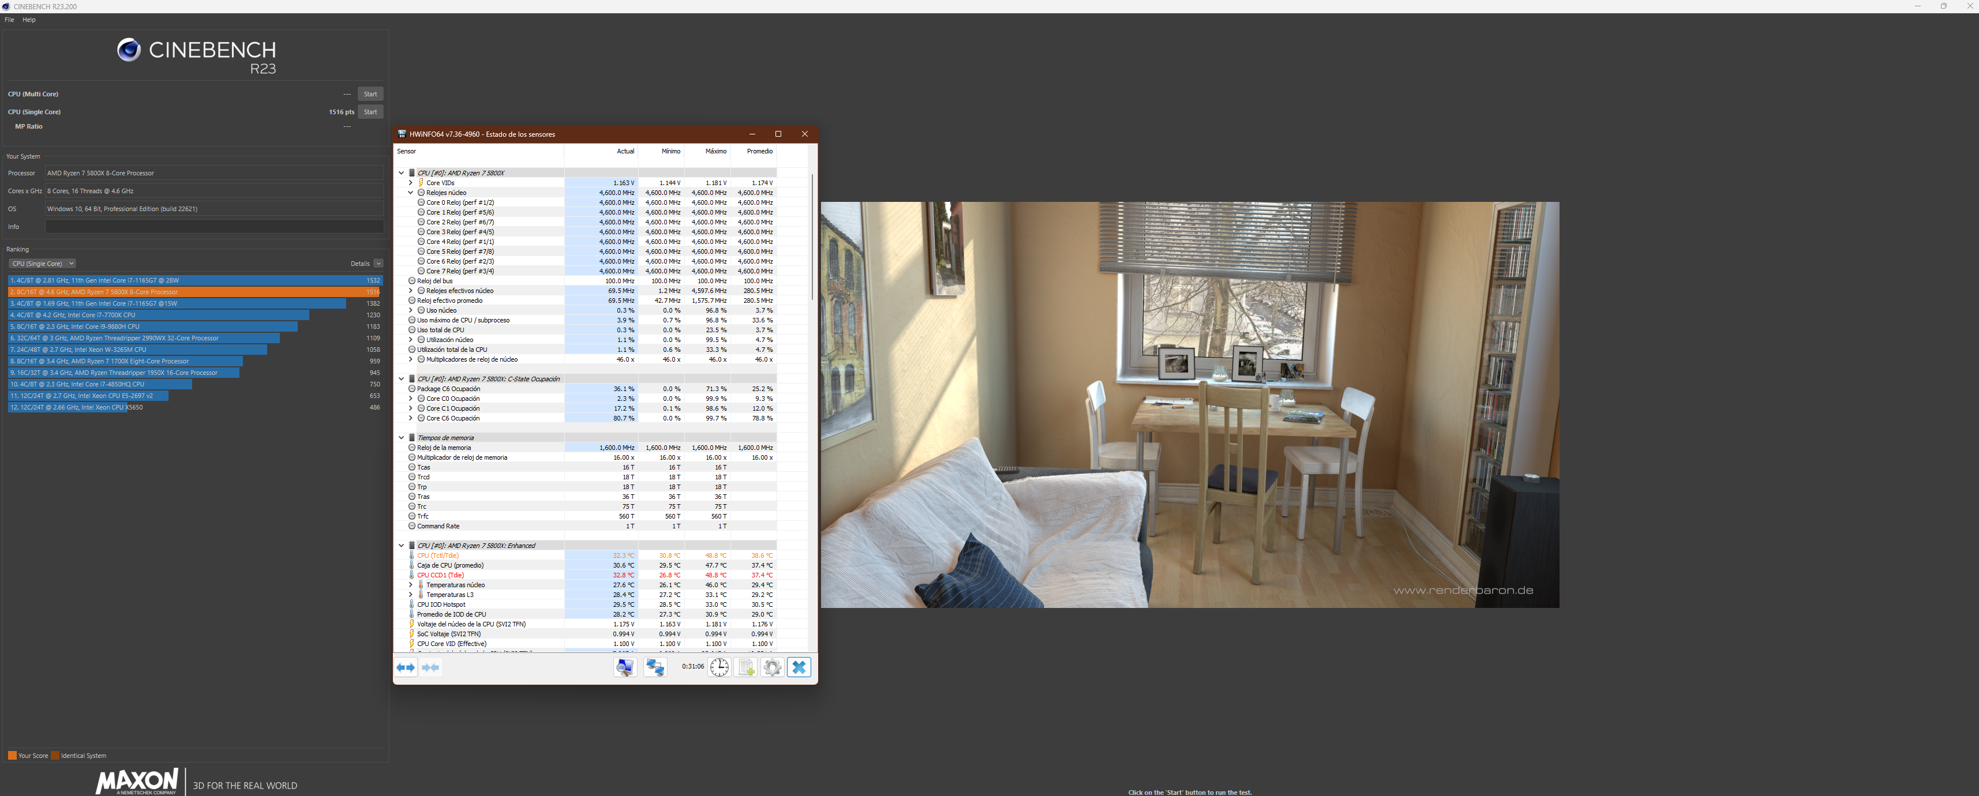
Task: Click the clock icon beside Reloj del bus
Action: coord(412,281)
